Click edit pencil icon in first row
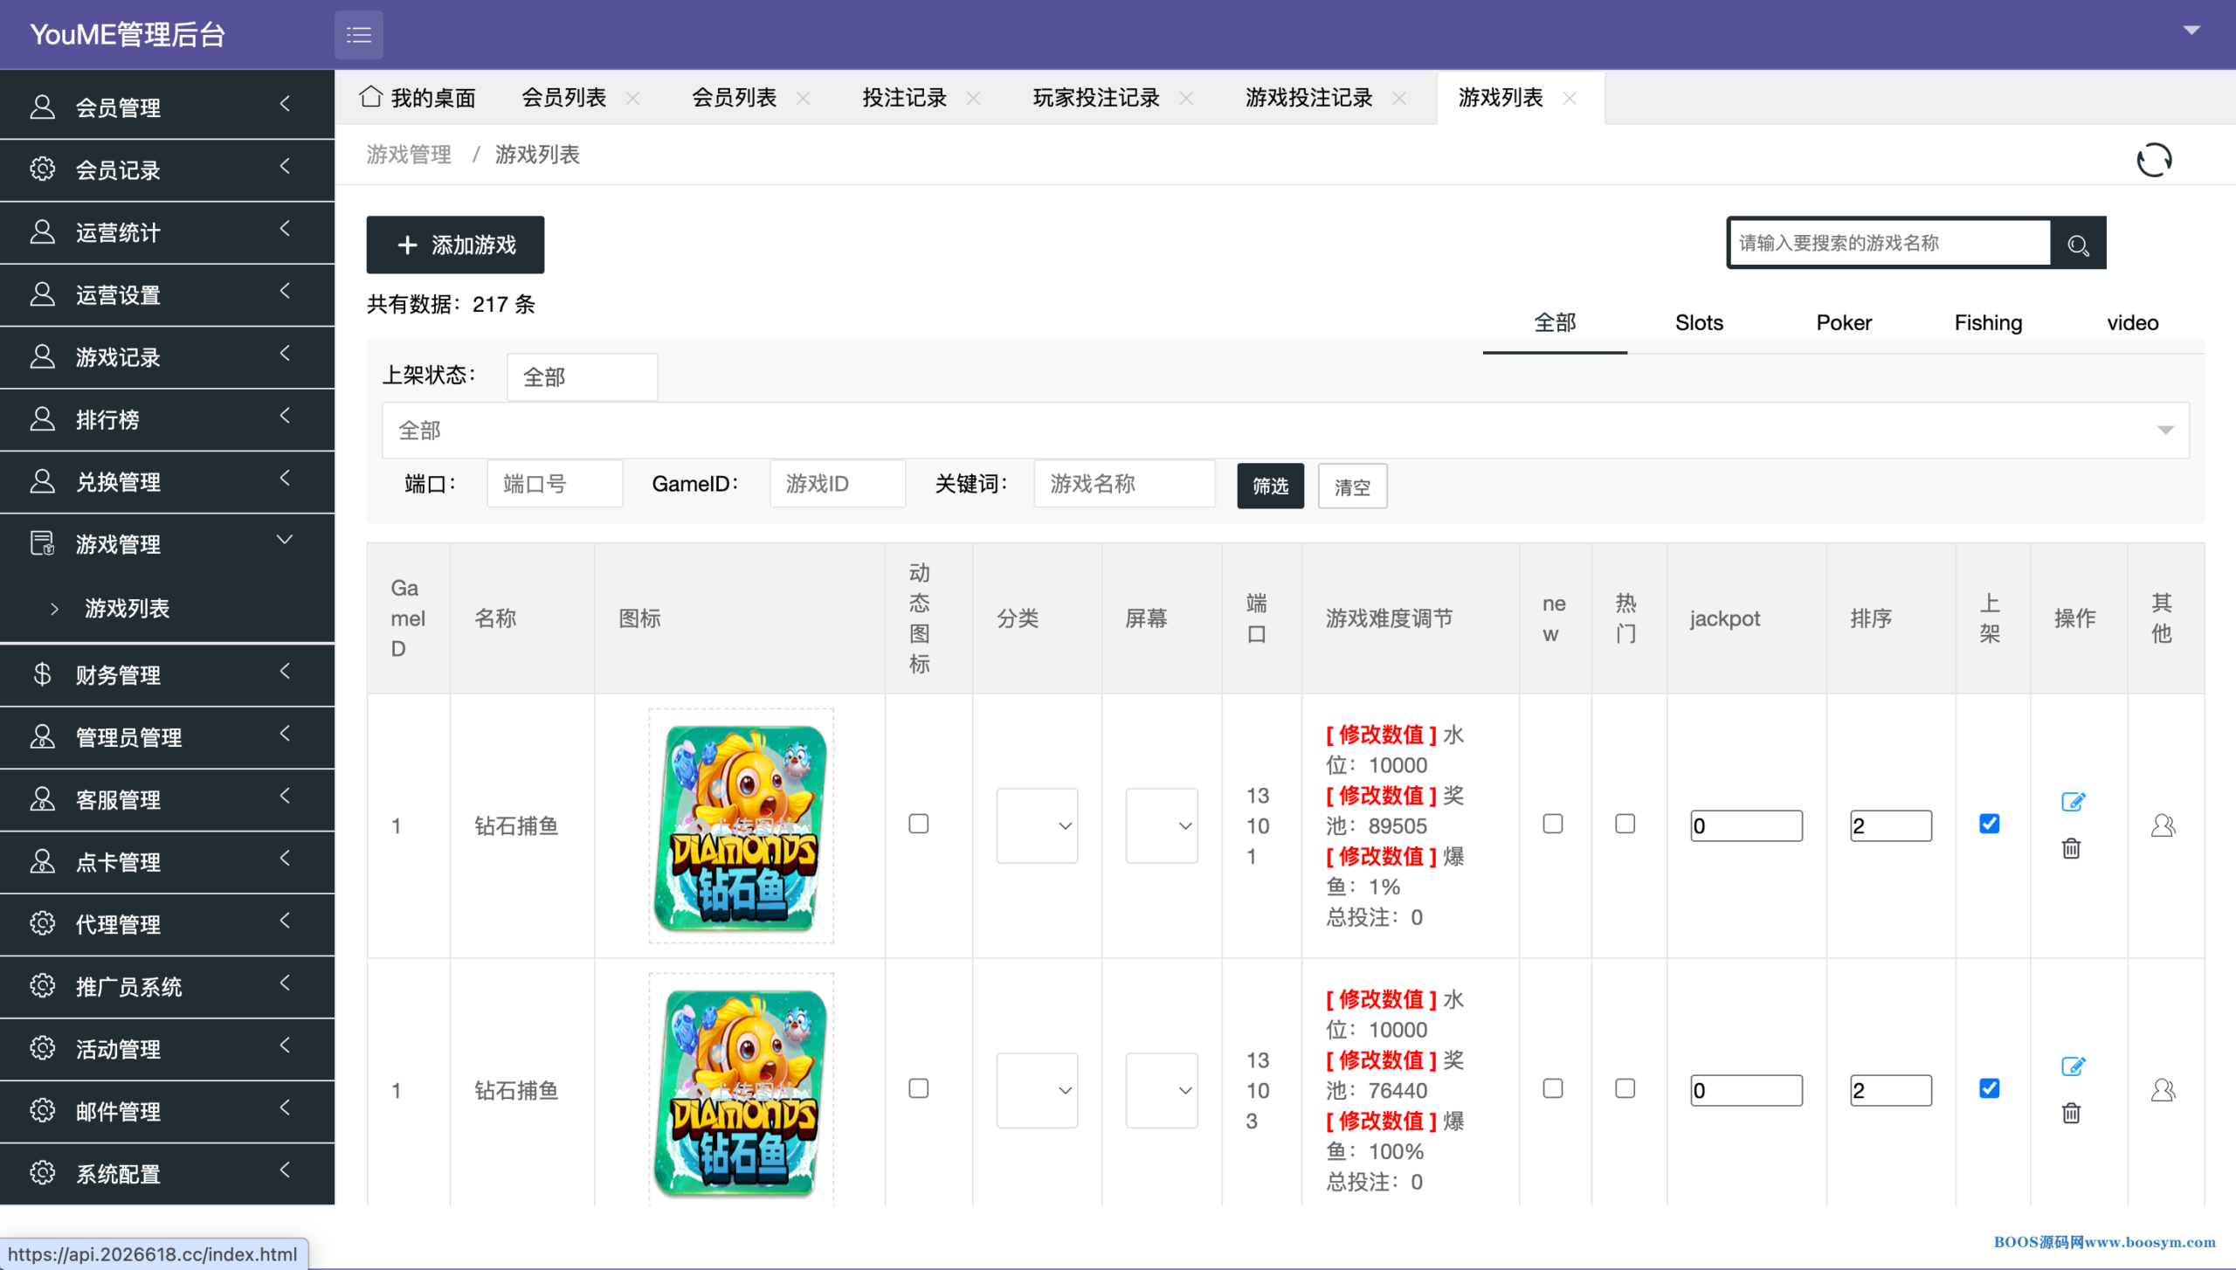This screenshot has width=2236, height=1270. point(2073,801)
